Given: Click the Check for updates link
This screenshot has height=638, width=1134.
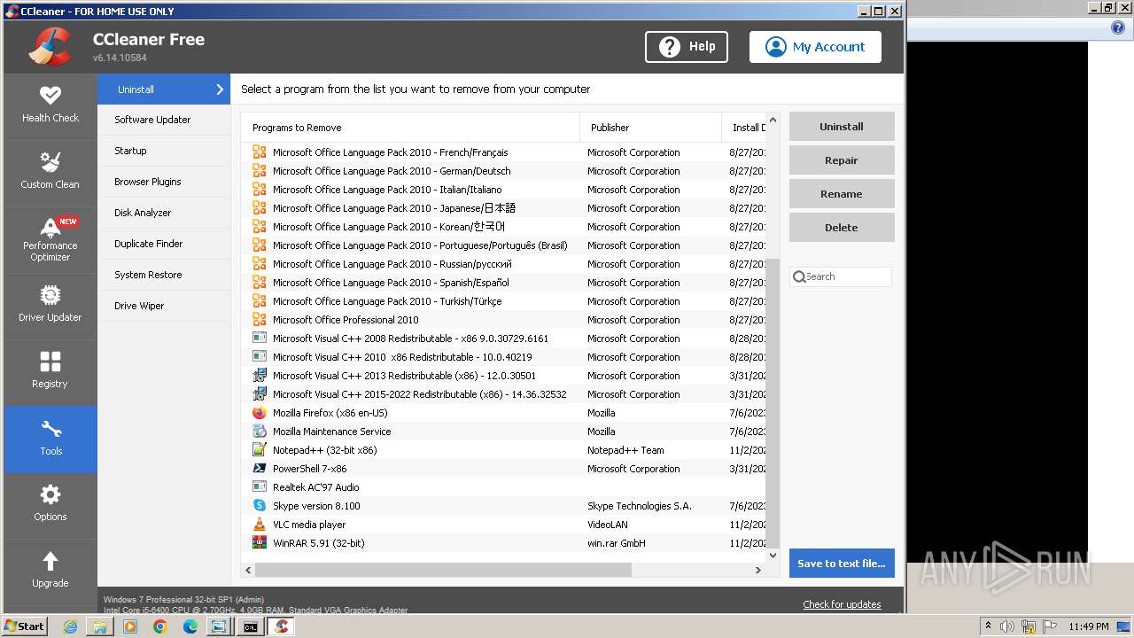Looking at the screenshot, I should coord(842,604).
